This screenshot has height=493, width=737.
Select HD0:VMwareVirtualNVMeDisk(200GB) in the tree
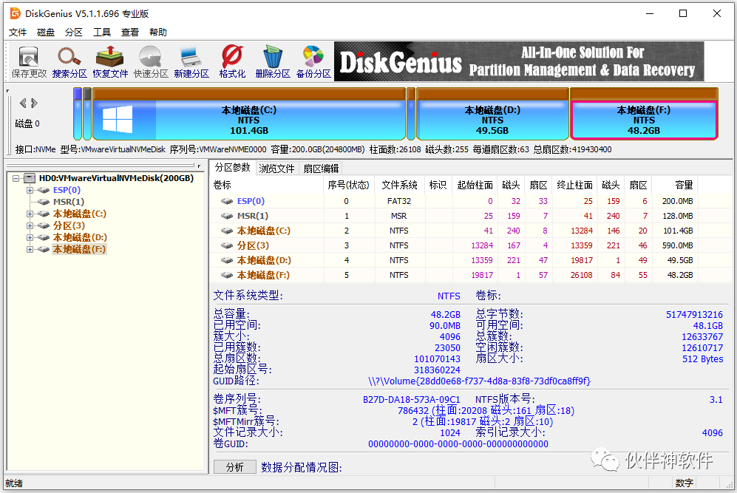pyautogui.click(x=116, y=178)
